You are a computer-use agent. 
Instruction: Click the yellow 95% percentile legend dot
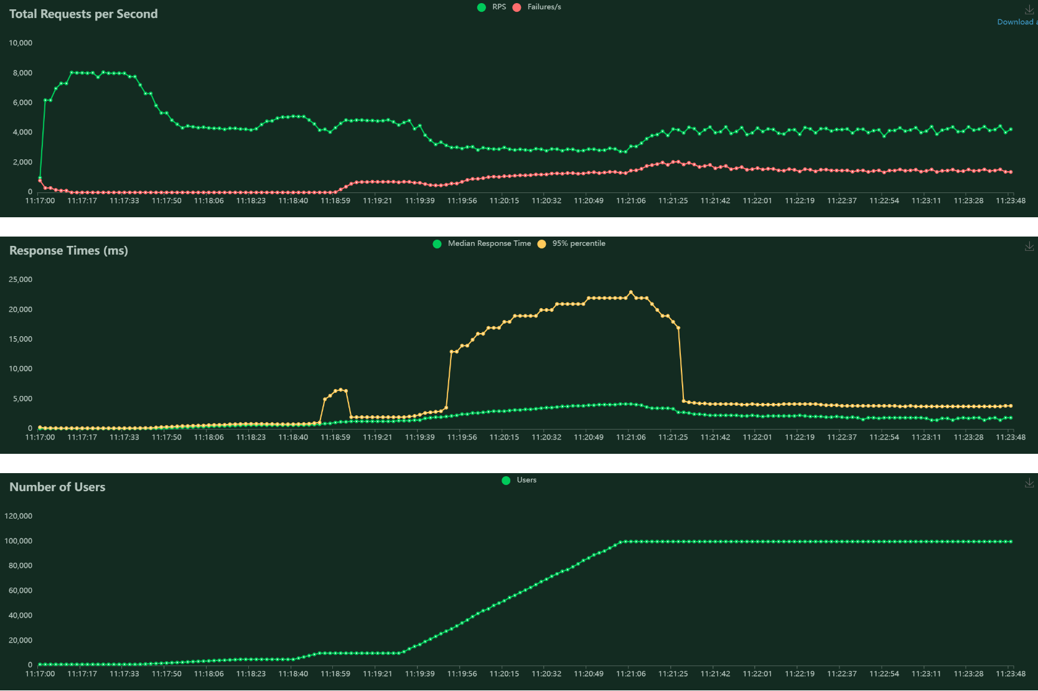[x=542, y=244]
